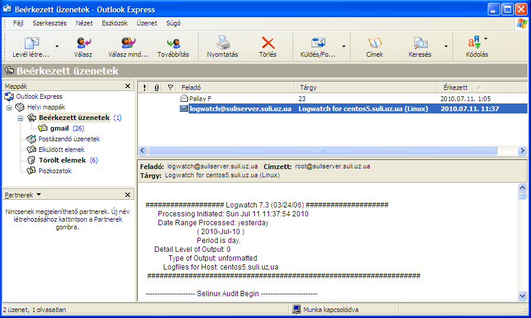
Task: Open the Címek address book
Action: (375, 44)
